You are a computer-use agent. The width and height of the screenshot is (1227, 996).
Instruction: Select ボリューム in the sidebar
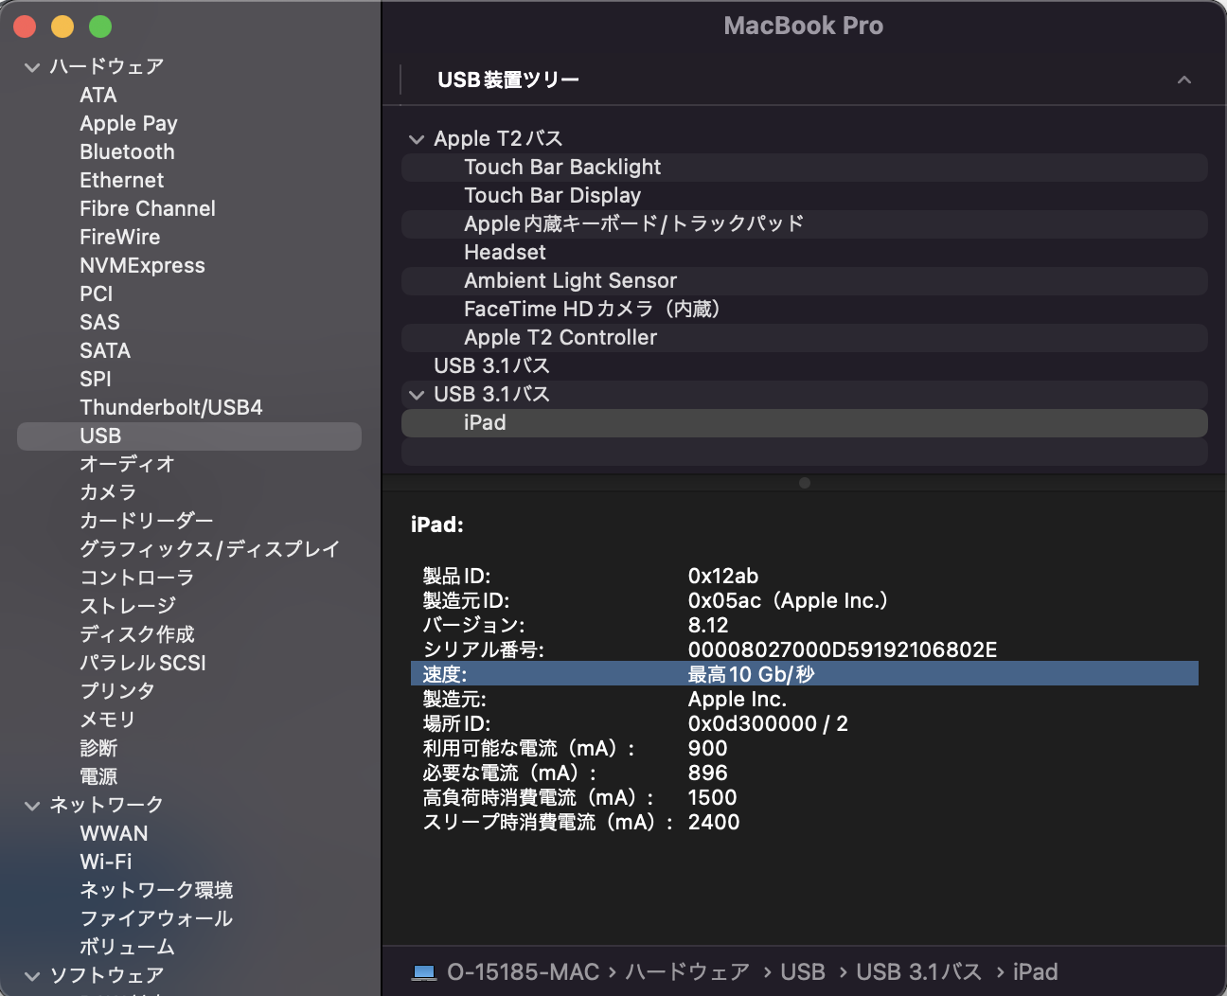pyautogui.click(x=128, y=947)
